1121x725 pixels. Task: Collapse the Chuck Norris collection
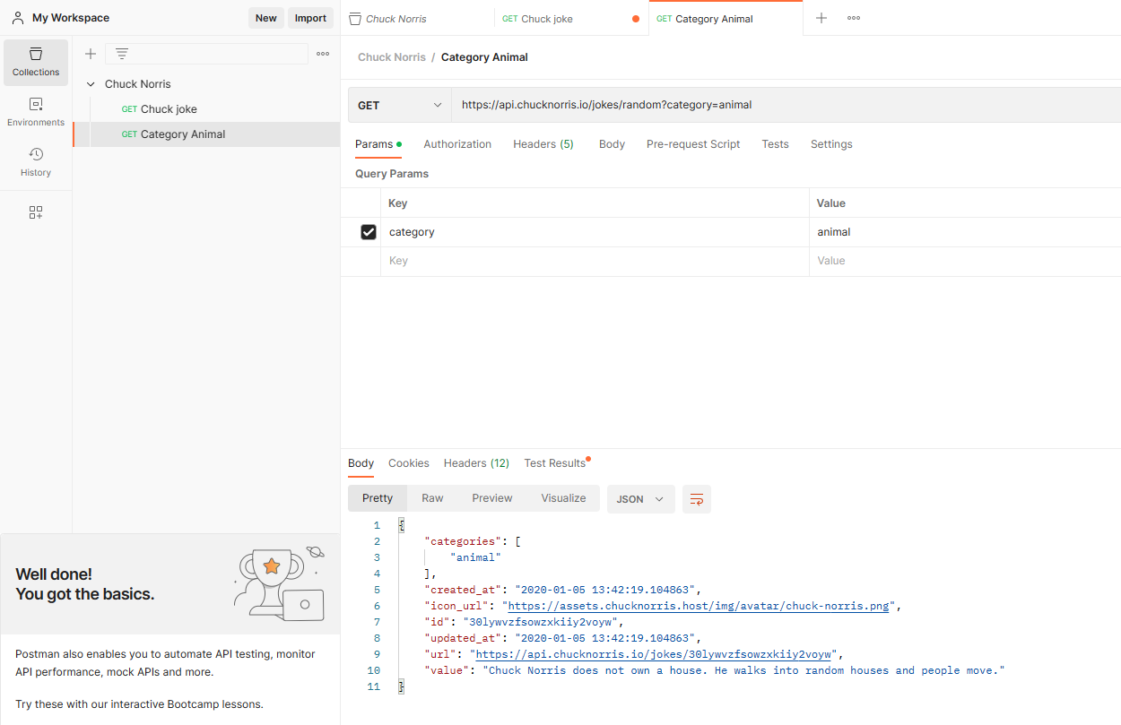[91, 84]
